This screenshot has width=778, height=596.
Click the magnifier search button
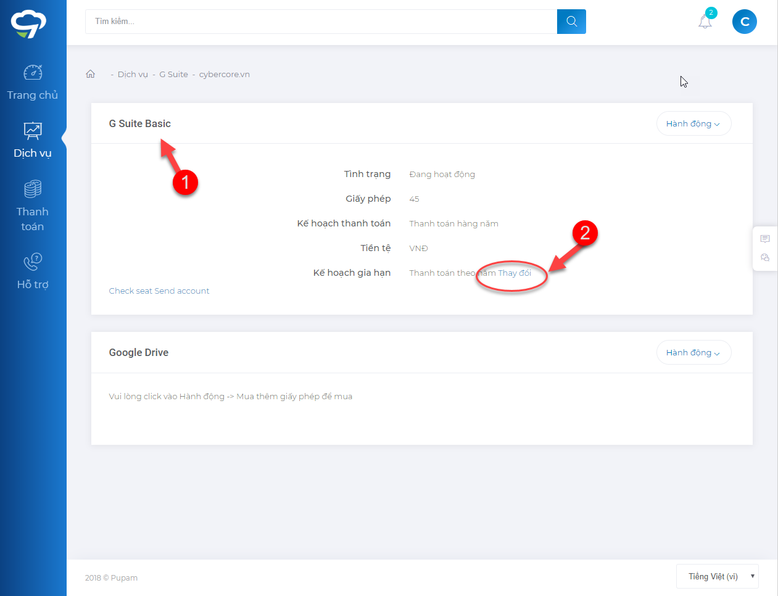point(571,22)
